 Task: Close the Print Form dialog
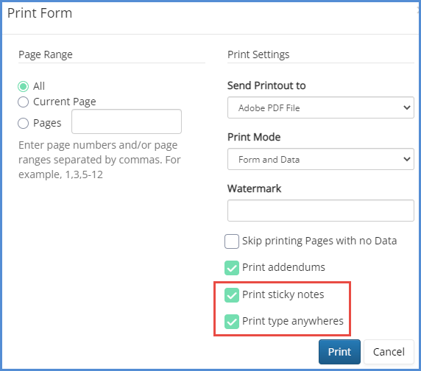pyautogui.click(x=419, y=10)
